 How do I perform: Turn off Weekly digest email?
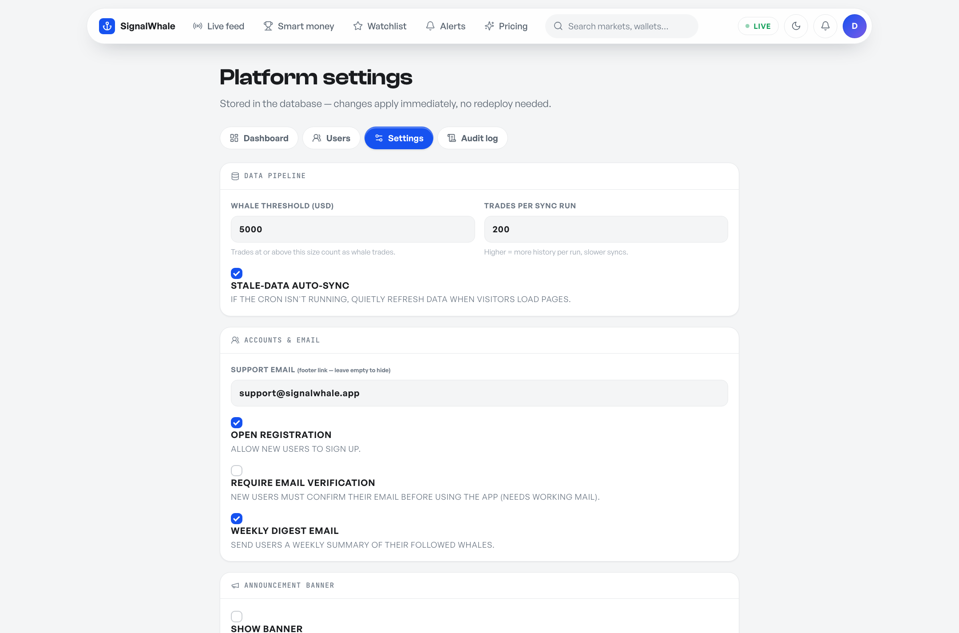coord(237,518)
